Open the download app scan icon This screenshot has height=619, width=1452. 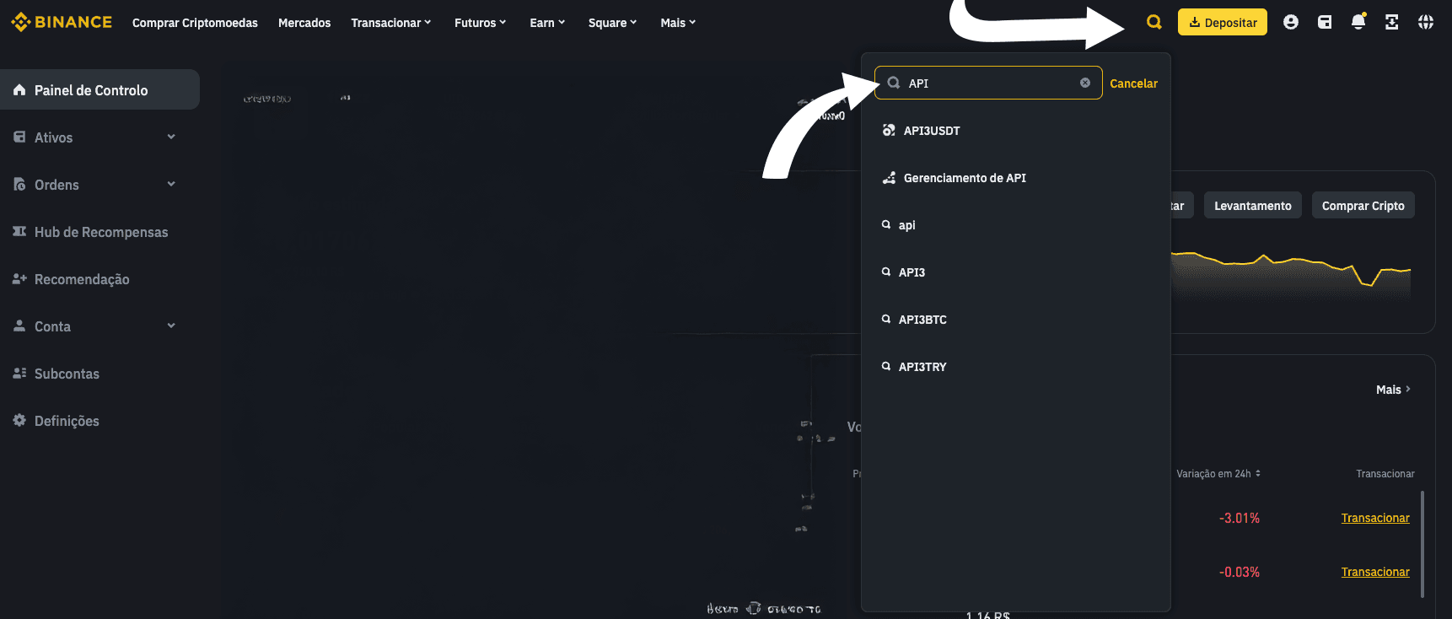[x=1392, y=23]
